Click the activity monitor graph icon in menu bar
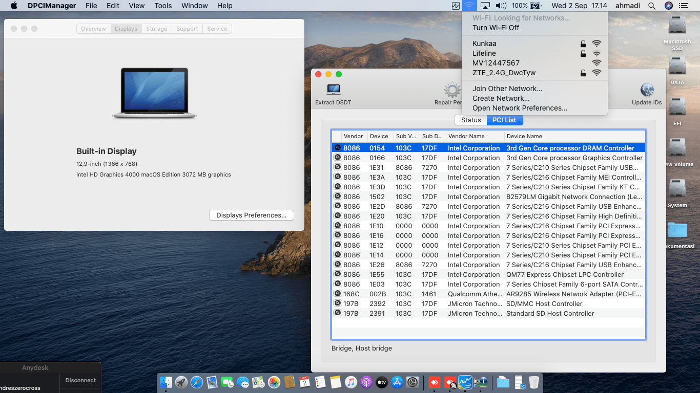 (x=455, y=6)
